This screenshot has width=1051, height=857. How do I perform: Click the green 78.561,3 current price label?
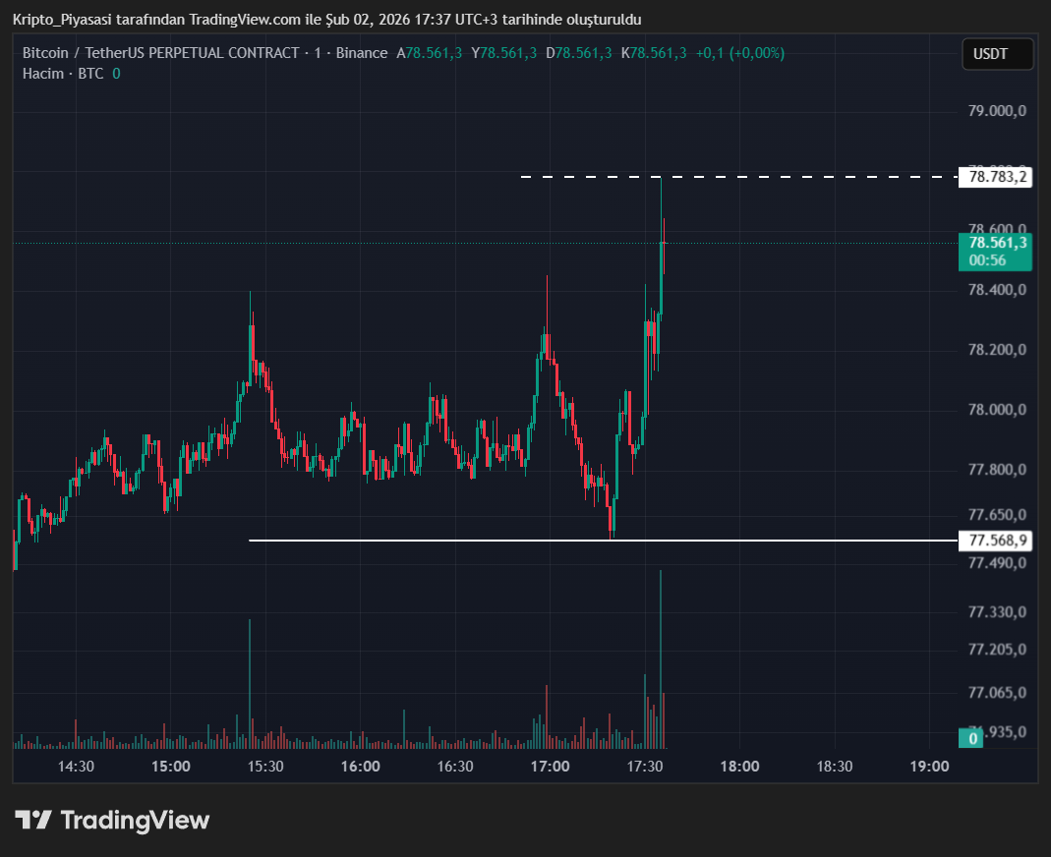click(997, 243)
